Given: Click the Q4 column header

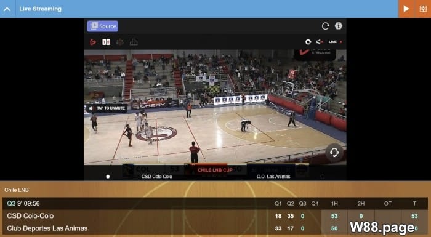Looking at the screenshot, I should (x=315, y=204).
